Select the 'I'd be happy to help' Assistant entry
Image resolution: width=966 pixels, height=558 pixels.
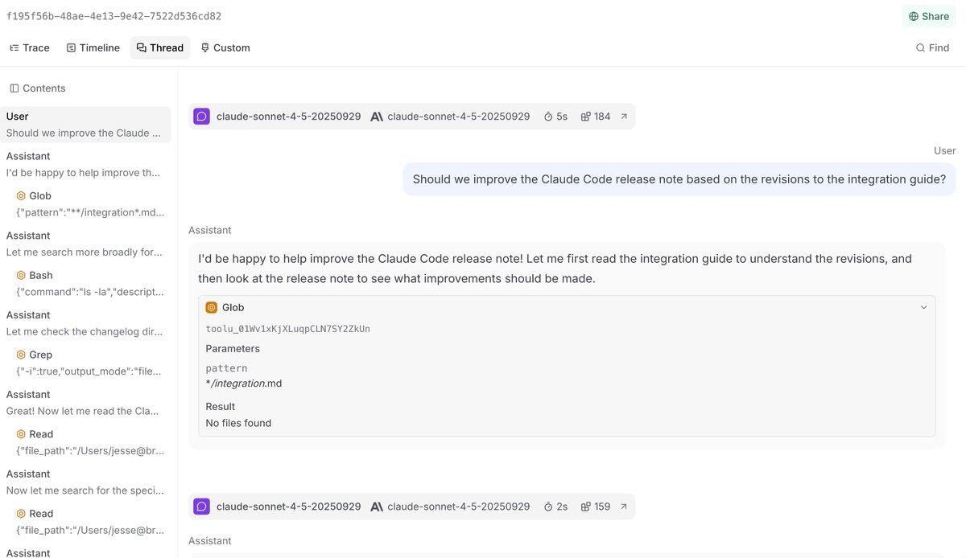85,164
